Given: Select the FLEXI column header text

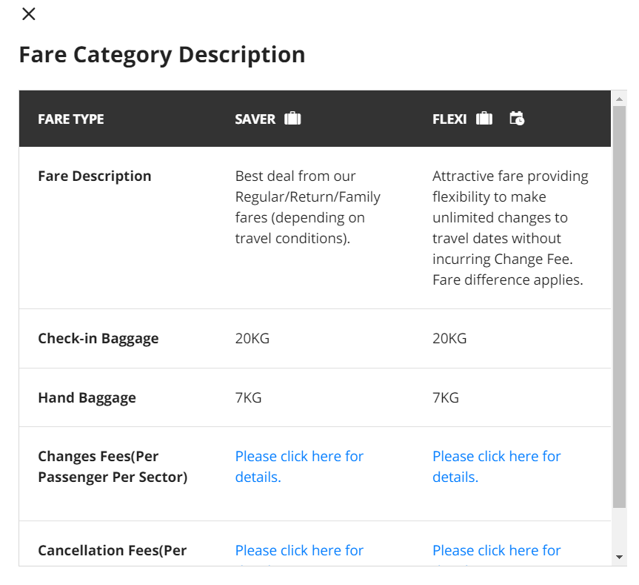Looking at the screenshot, I should pos(449,119).
